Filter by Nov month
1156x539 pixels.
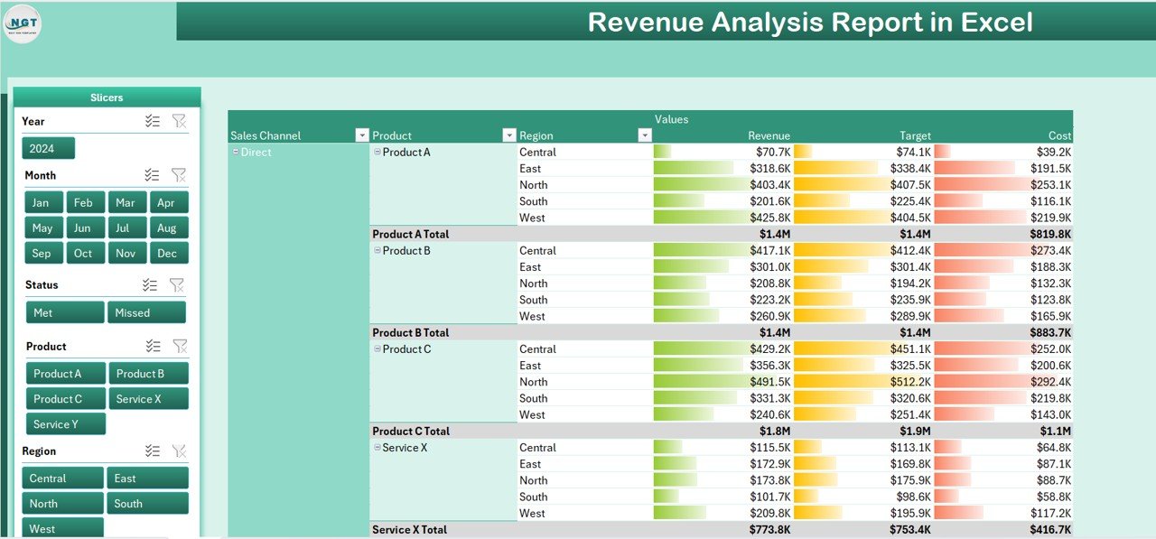pos(126,253)
